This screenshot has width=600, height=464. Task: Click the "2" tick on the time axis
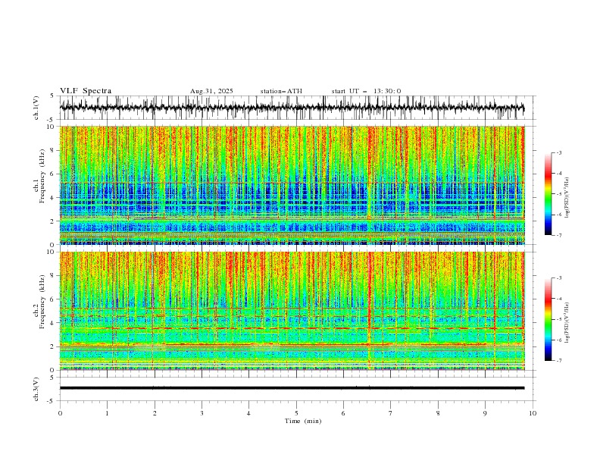click(155, 413)
